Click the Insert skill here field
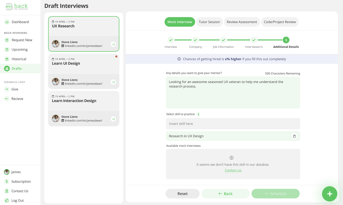343x205 pixels. coord(233,124)
